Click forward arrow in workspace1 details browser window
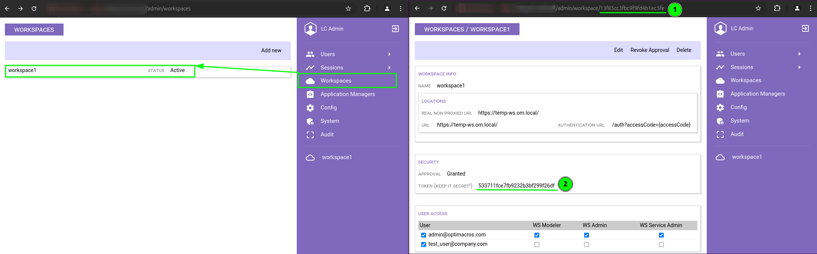This screenshot has width=817, height=254. [431, 8]
